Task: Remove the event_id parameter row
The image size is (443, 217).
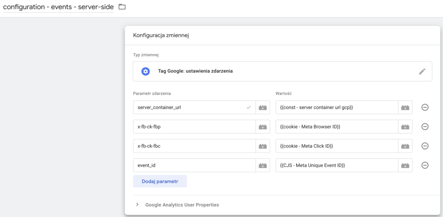Action: 425,165
